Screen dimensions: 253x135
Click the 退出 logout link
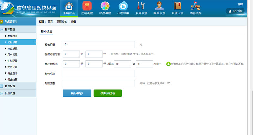(240, 4)
